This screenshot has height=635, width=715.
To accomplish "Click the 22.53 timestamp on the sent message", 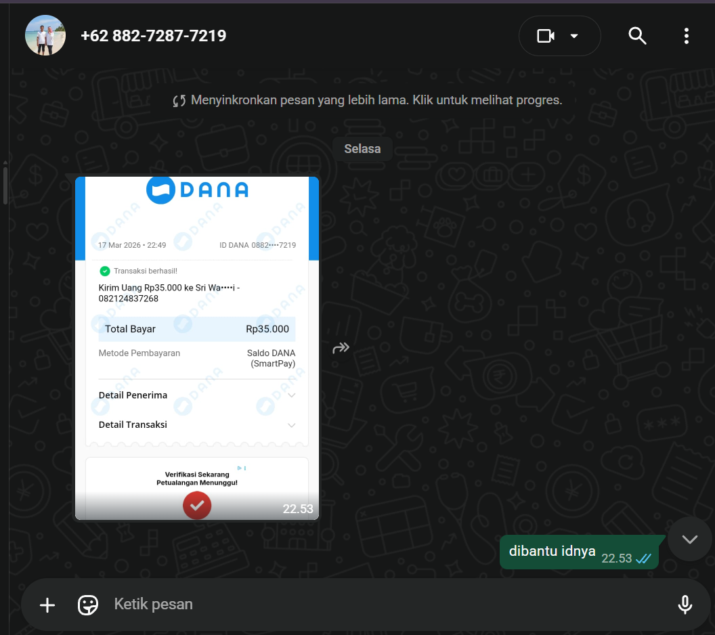I will pyautogui.click(x=617, y=559).
